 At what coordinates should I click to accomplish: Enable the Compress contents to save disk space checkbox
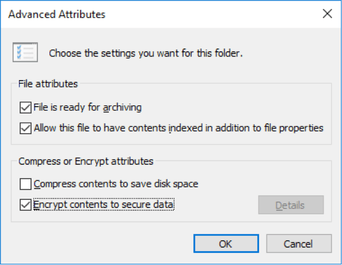[x=25, y=184]
